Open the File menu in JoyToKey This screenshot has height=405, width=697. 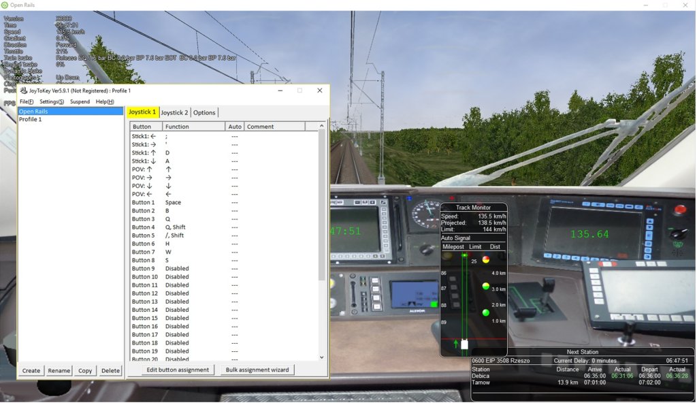pyautogui.click(x=26, y=101)
